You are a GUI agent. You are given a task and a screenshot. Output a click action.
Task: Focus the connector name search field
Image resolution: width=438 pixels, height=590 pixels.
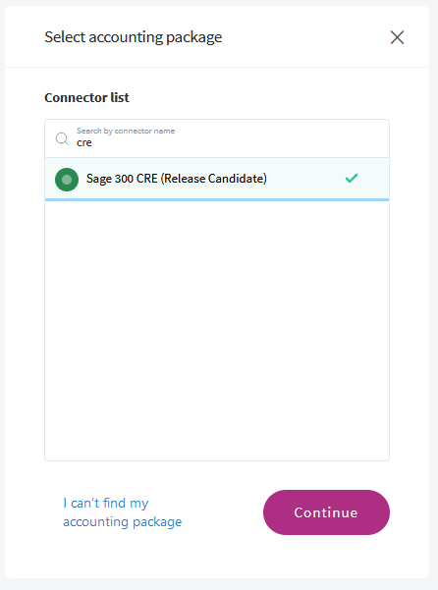tap(217, 138)
